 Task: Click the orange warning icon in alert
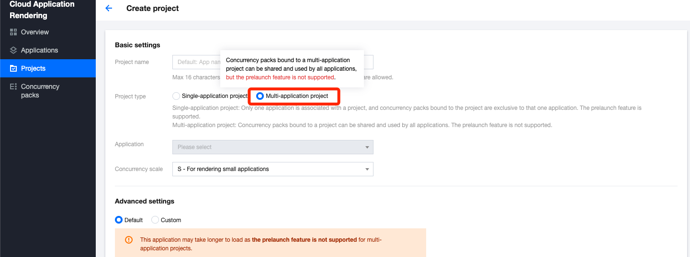point(128,240)
